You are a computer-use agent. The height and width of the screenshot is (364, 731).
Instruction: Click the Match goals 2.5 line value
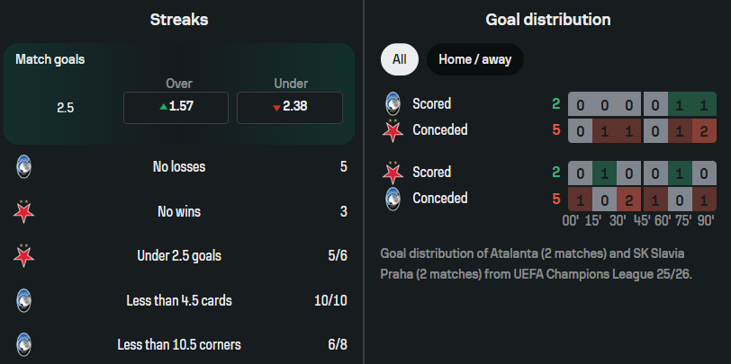pos(65,107)
